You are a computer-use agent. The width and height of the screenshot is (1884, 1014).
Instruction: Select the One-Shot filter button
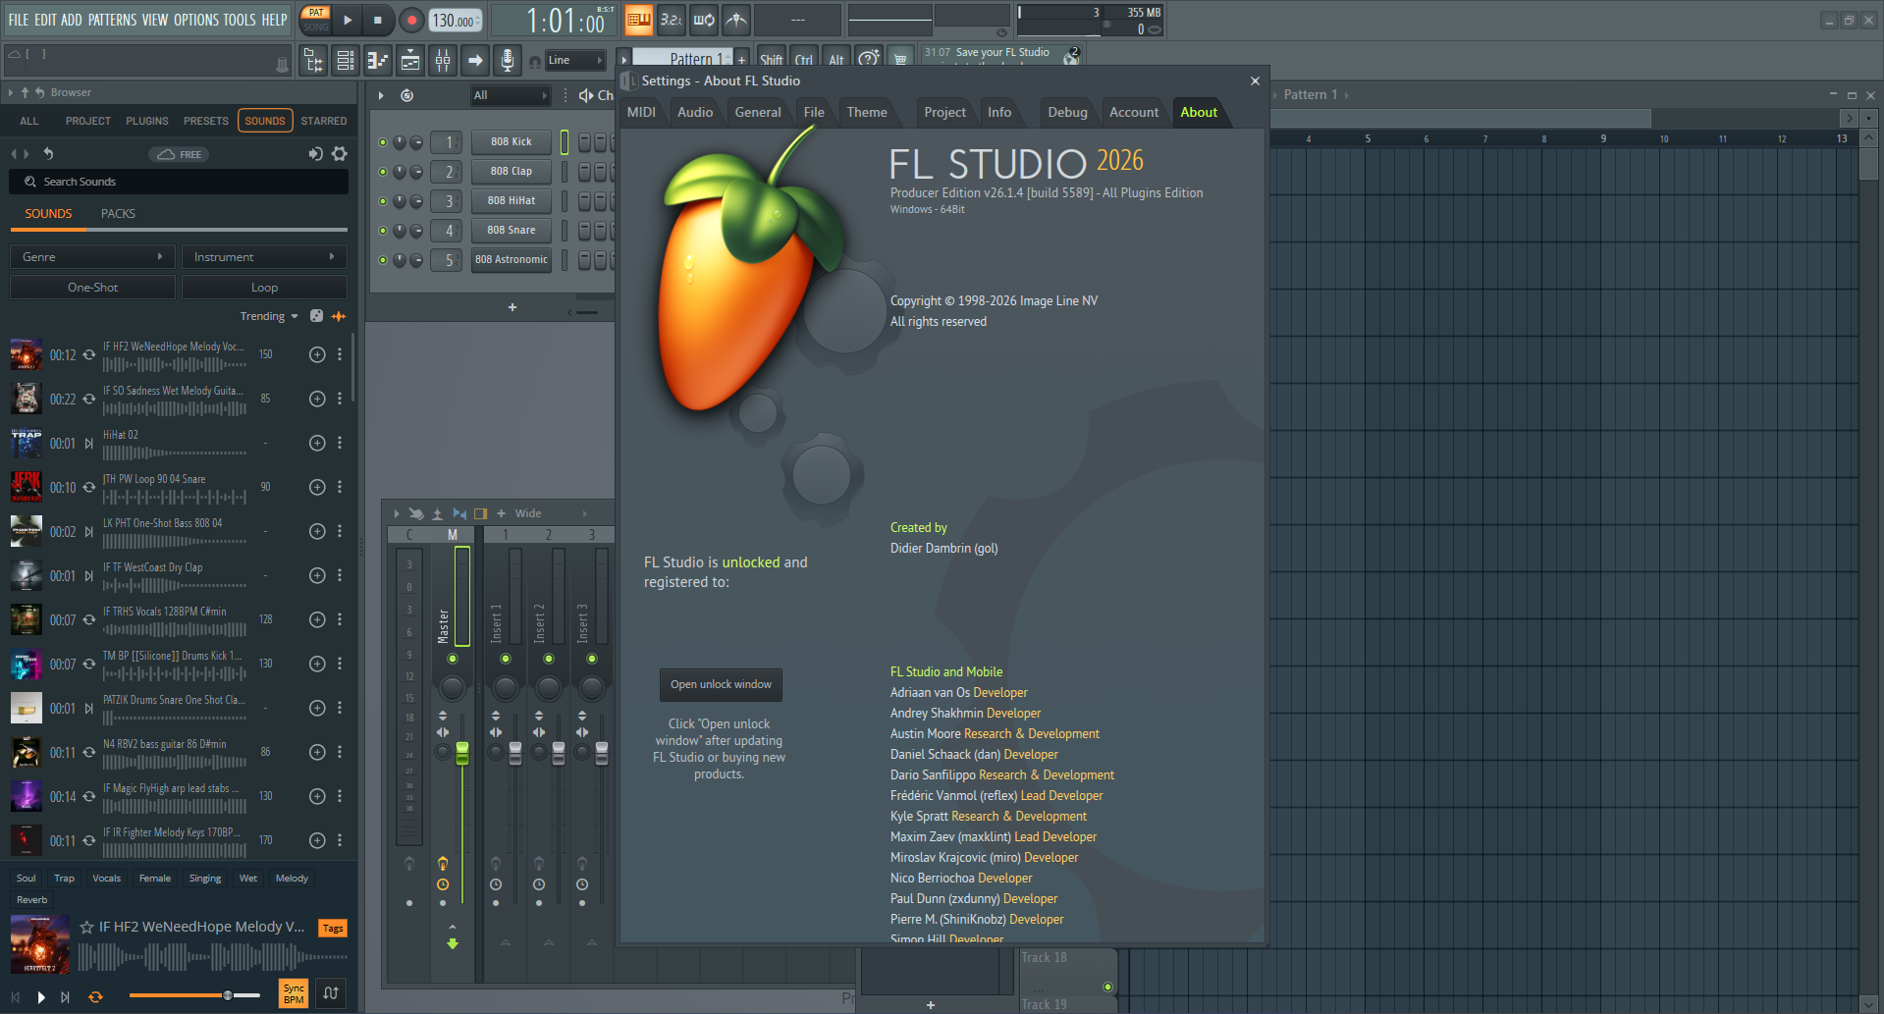(x=92, y=288)
